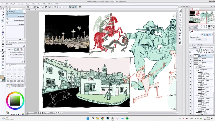Toggle visibility of Layer 14 Copy
215x121 pixels.
tap(190, 74)
